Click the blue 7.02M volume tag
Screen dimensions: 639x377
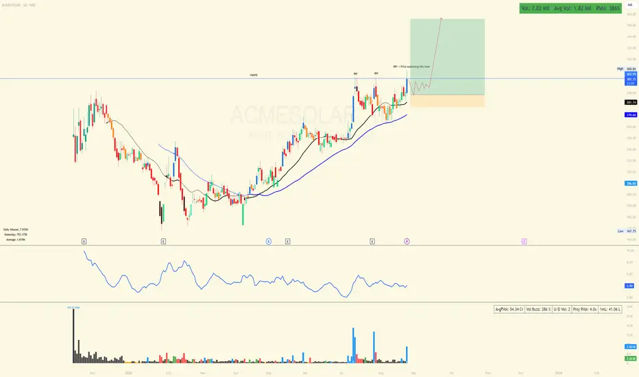click(x=631, y=346)
